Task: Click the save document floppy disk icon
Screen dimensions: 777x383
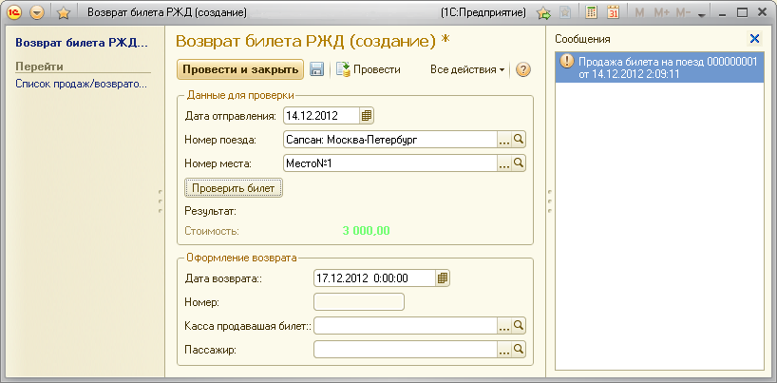Action: point(317,70)
